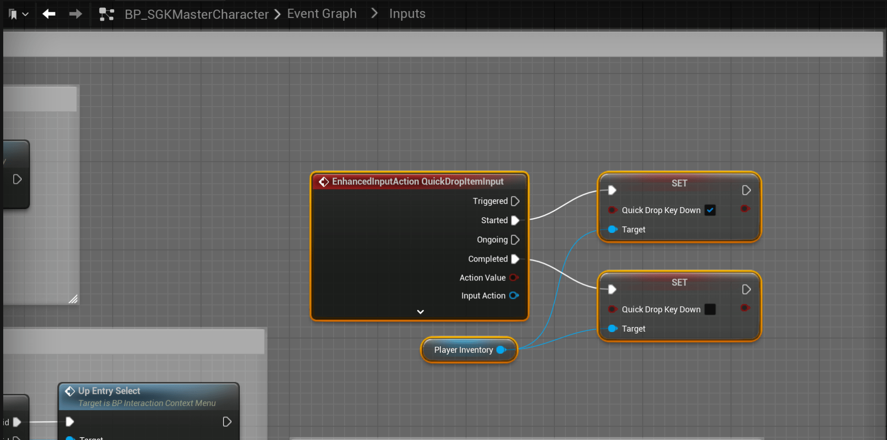Screen dimensions: 887x440
Task: Uncheck Quick Drop Key Down in top SET
Action: (710, 210)
